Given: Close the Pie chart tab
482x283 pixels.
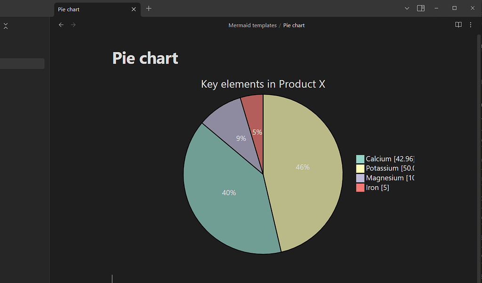Looking at the screenshot, I should (133, 9).
